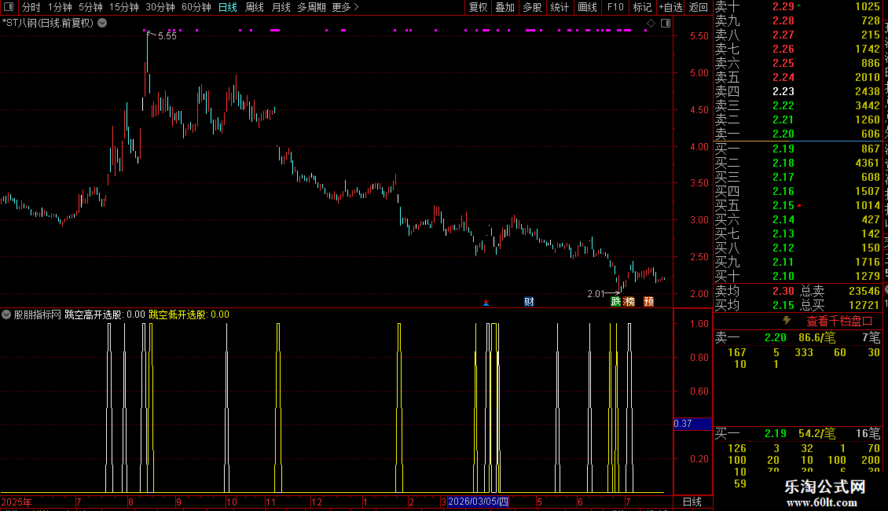
Task: Add stock with +自选 button
Action: [x=670, y=7]
